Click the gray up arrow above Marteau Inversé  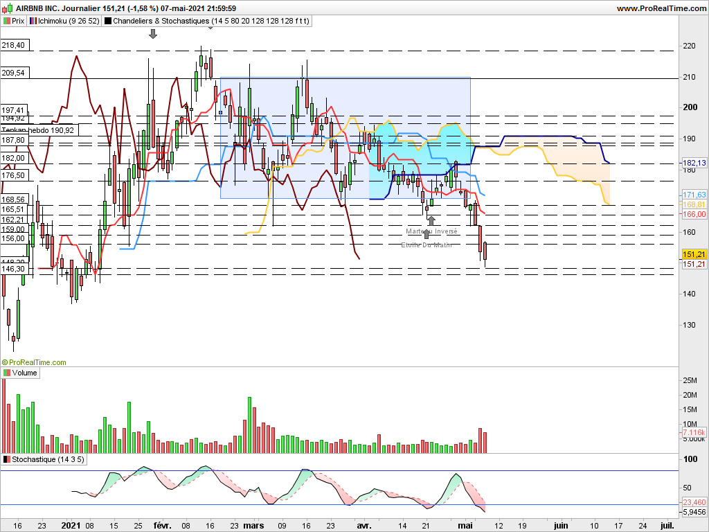pos(431,221)
